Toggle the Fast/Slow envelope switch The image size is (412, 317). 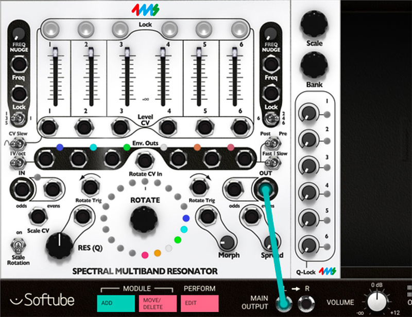(272, 163)
